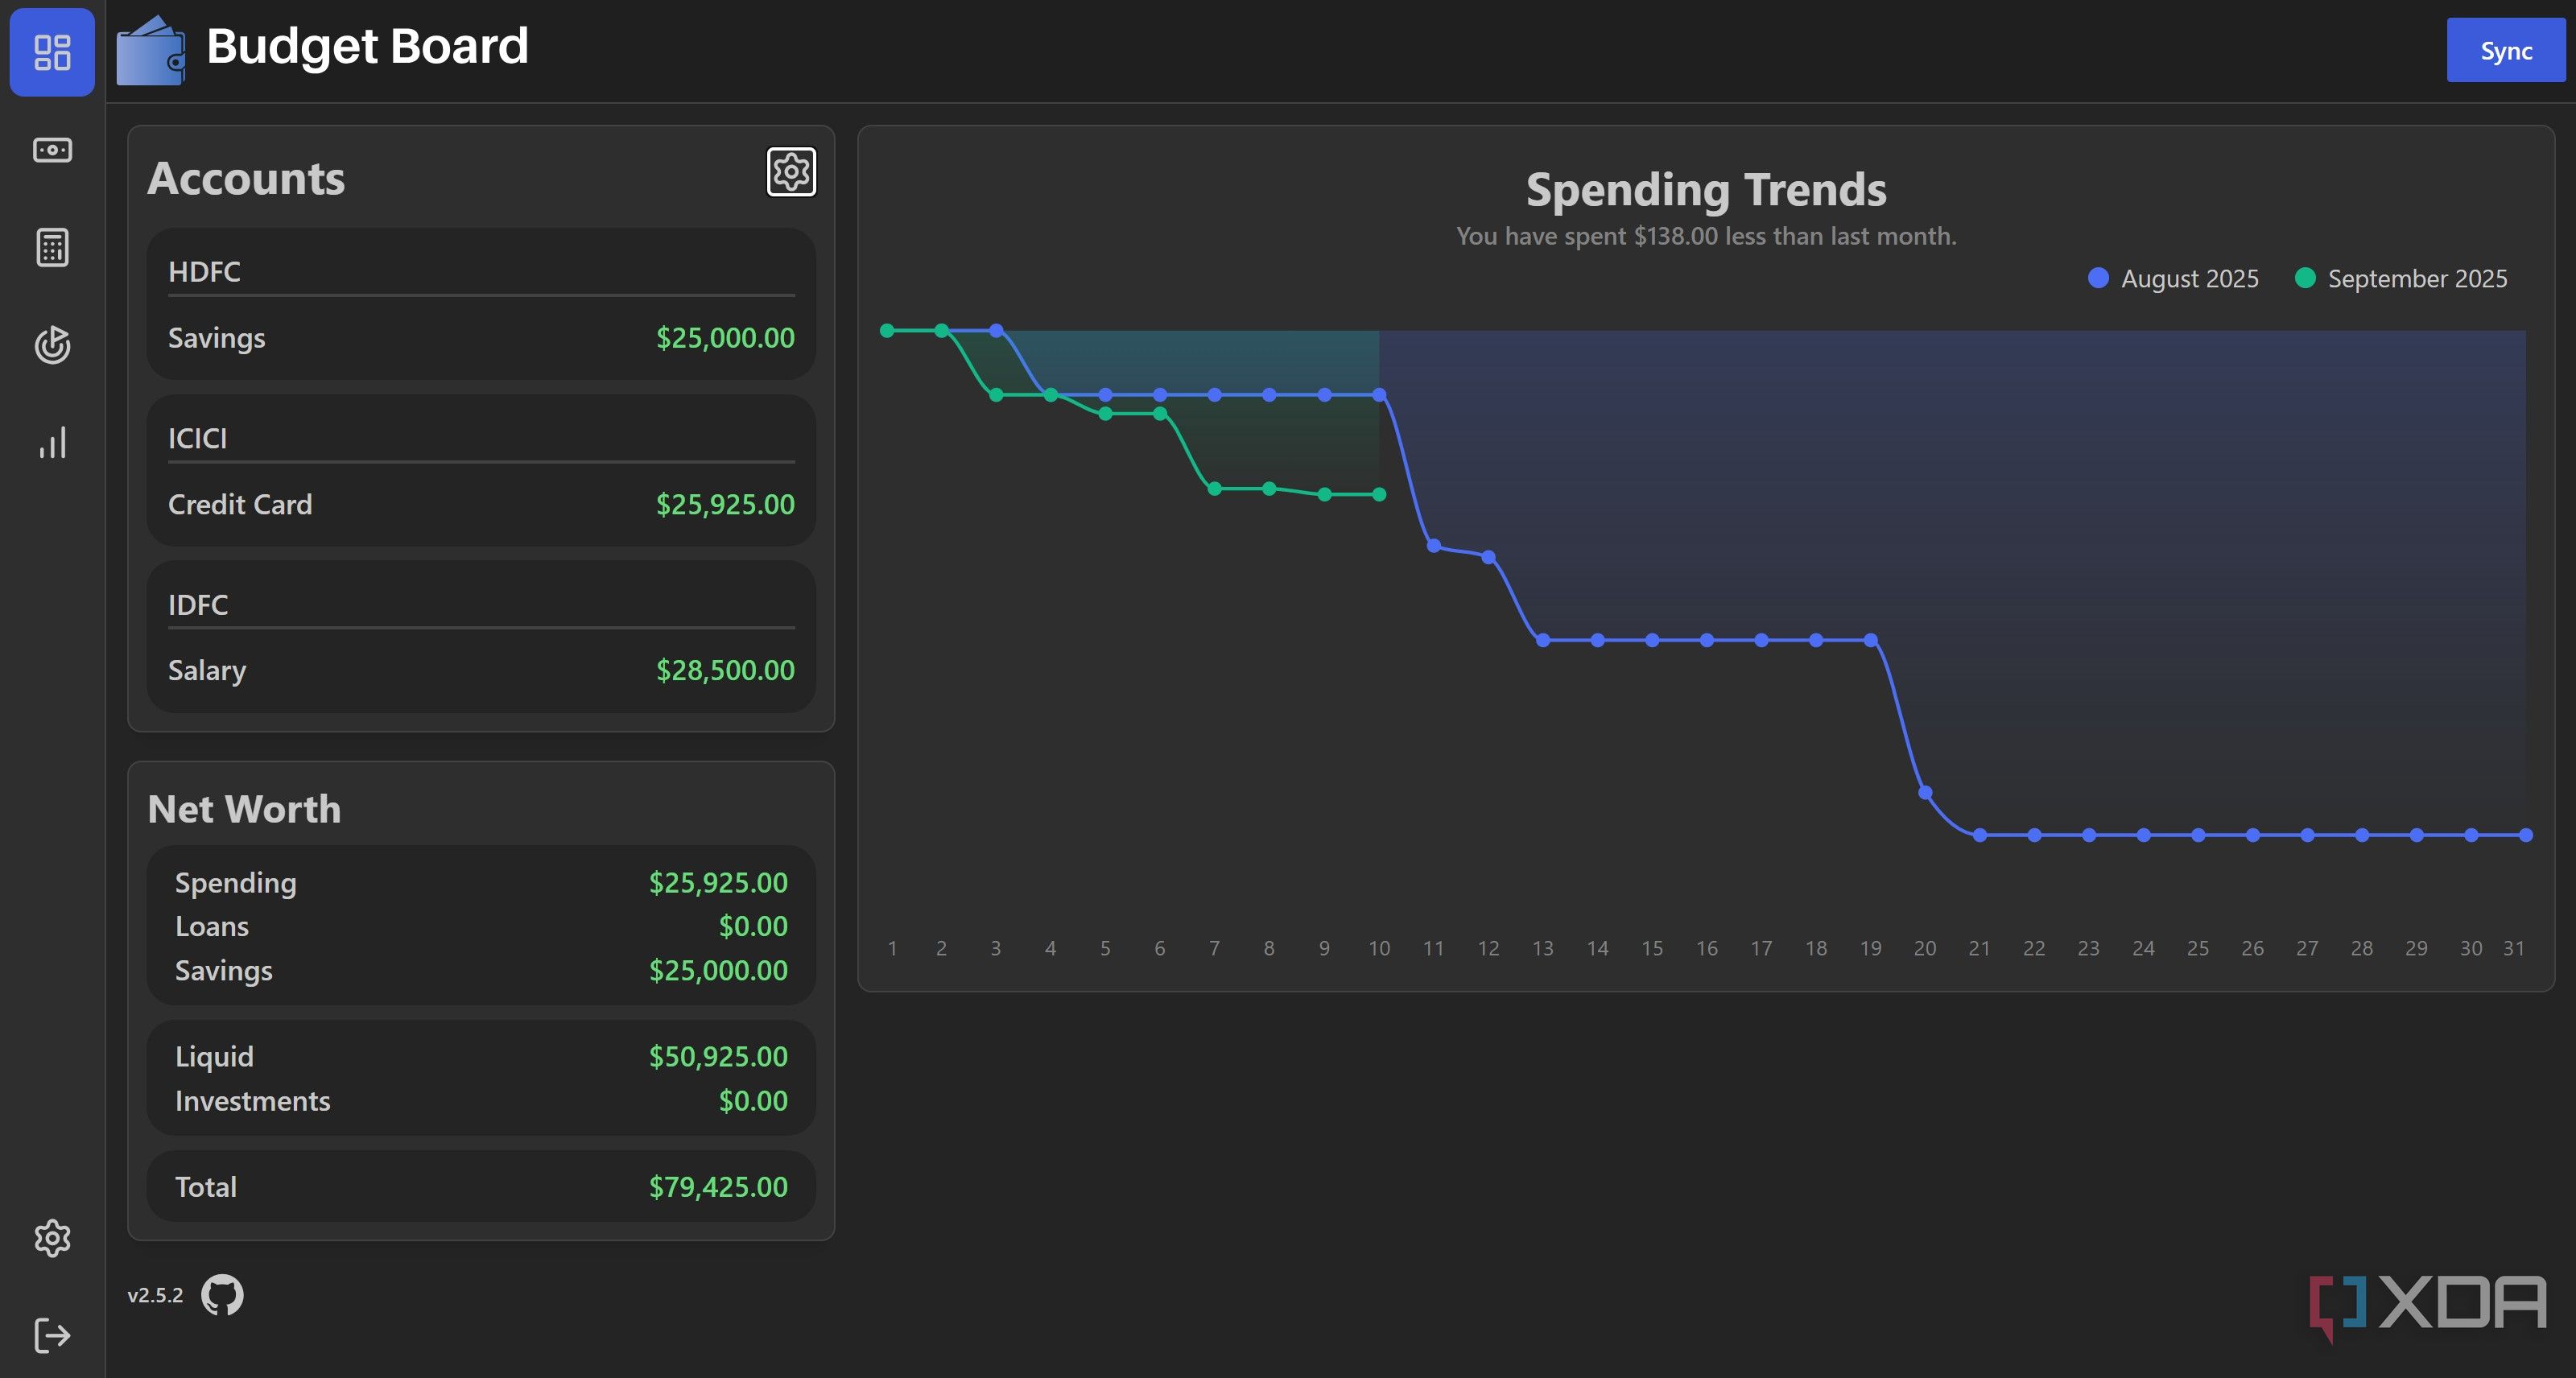
Task: Click the Spending Trends heading
Action: 1706,190
